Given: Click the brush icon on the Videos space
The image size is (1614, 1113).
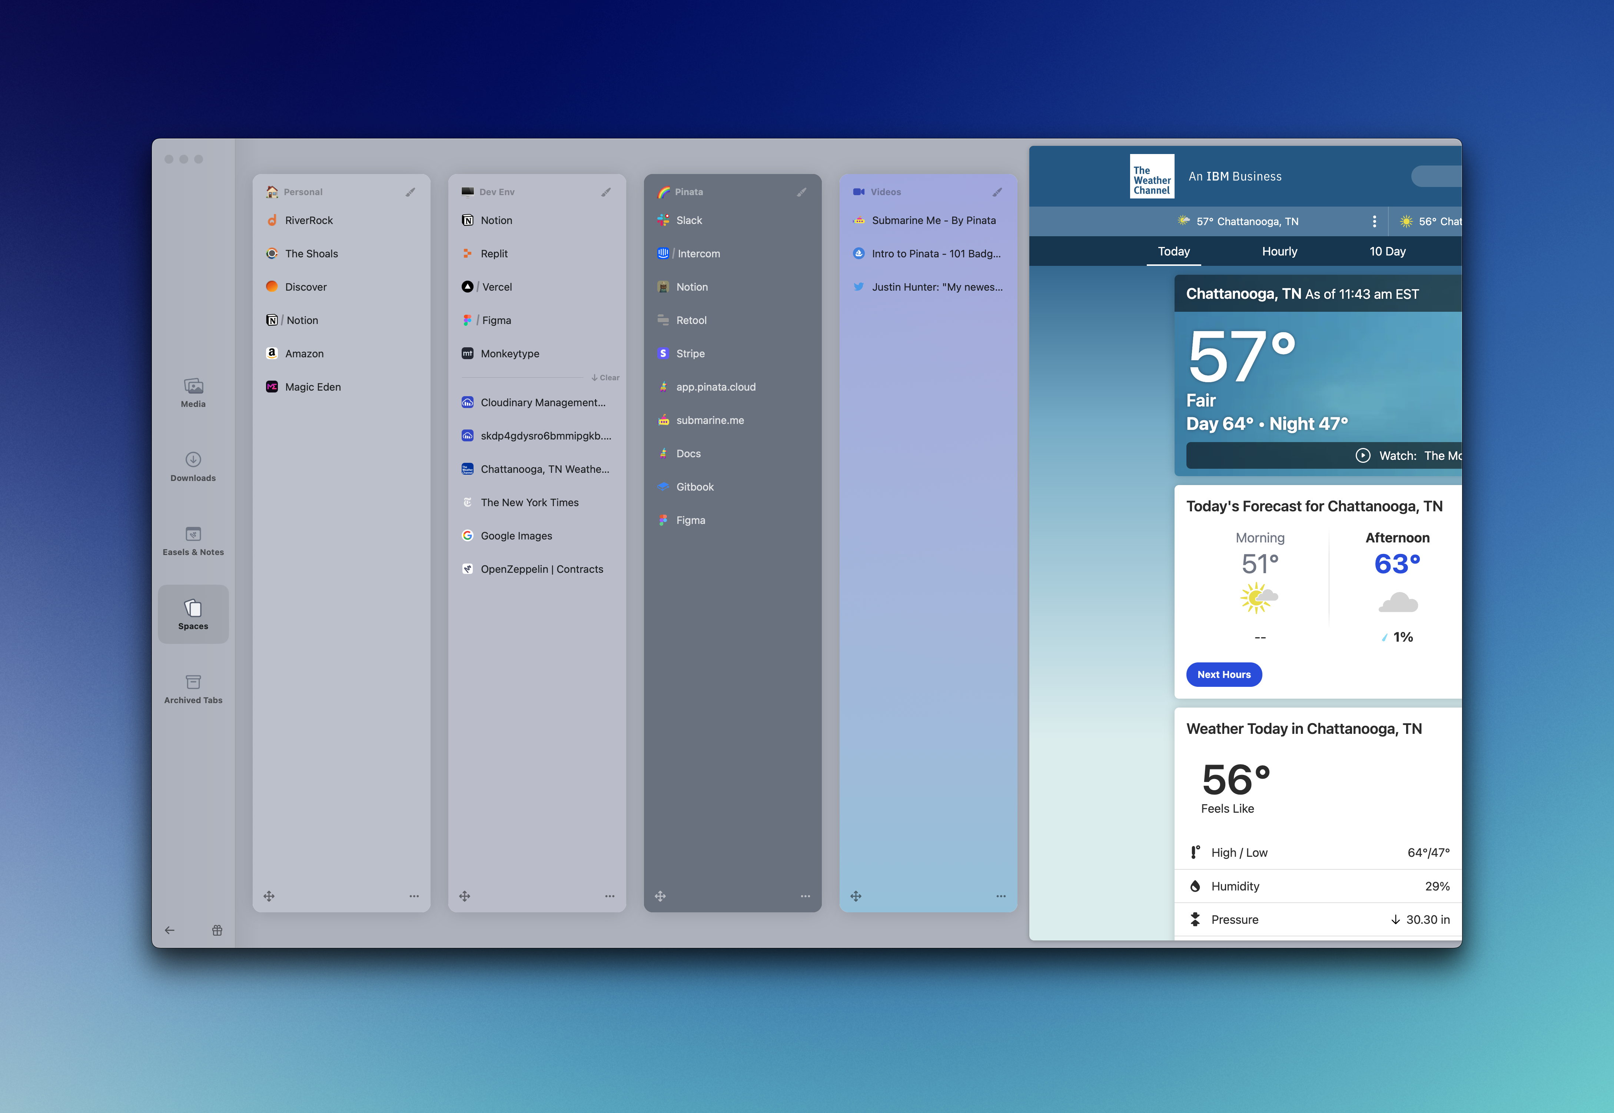Looking at the screenshot, I should 997,192.
